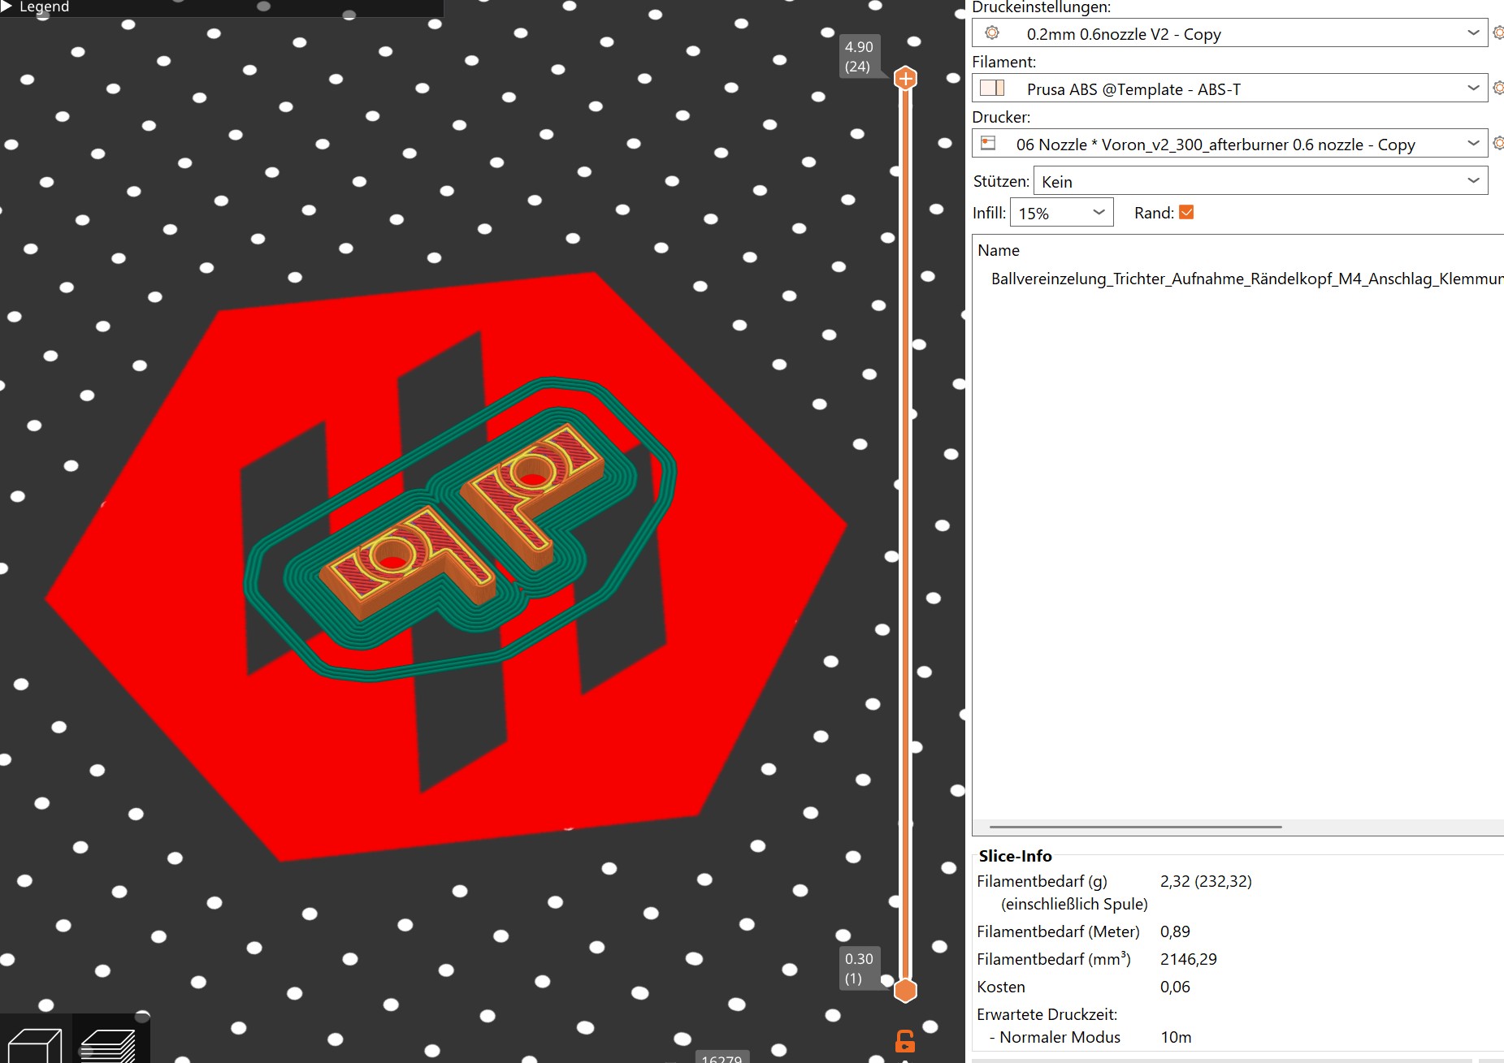
Task: Click the top layer slider thumb with plus
Action: tap(905, 79)
